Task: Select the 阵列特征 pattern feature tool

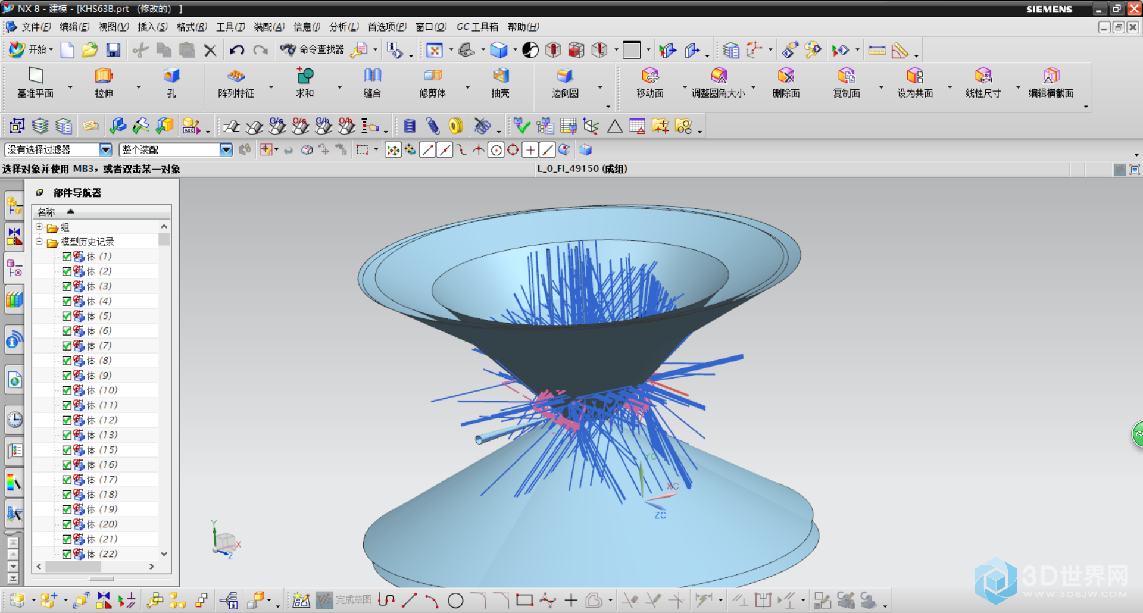Action: 236,83
